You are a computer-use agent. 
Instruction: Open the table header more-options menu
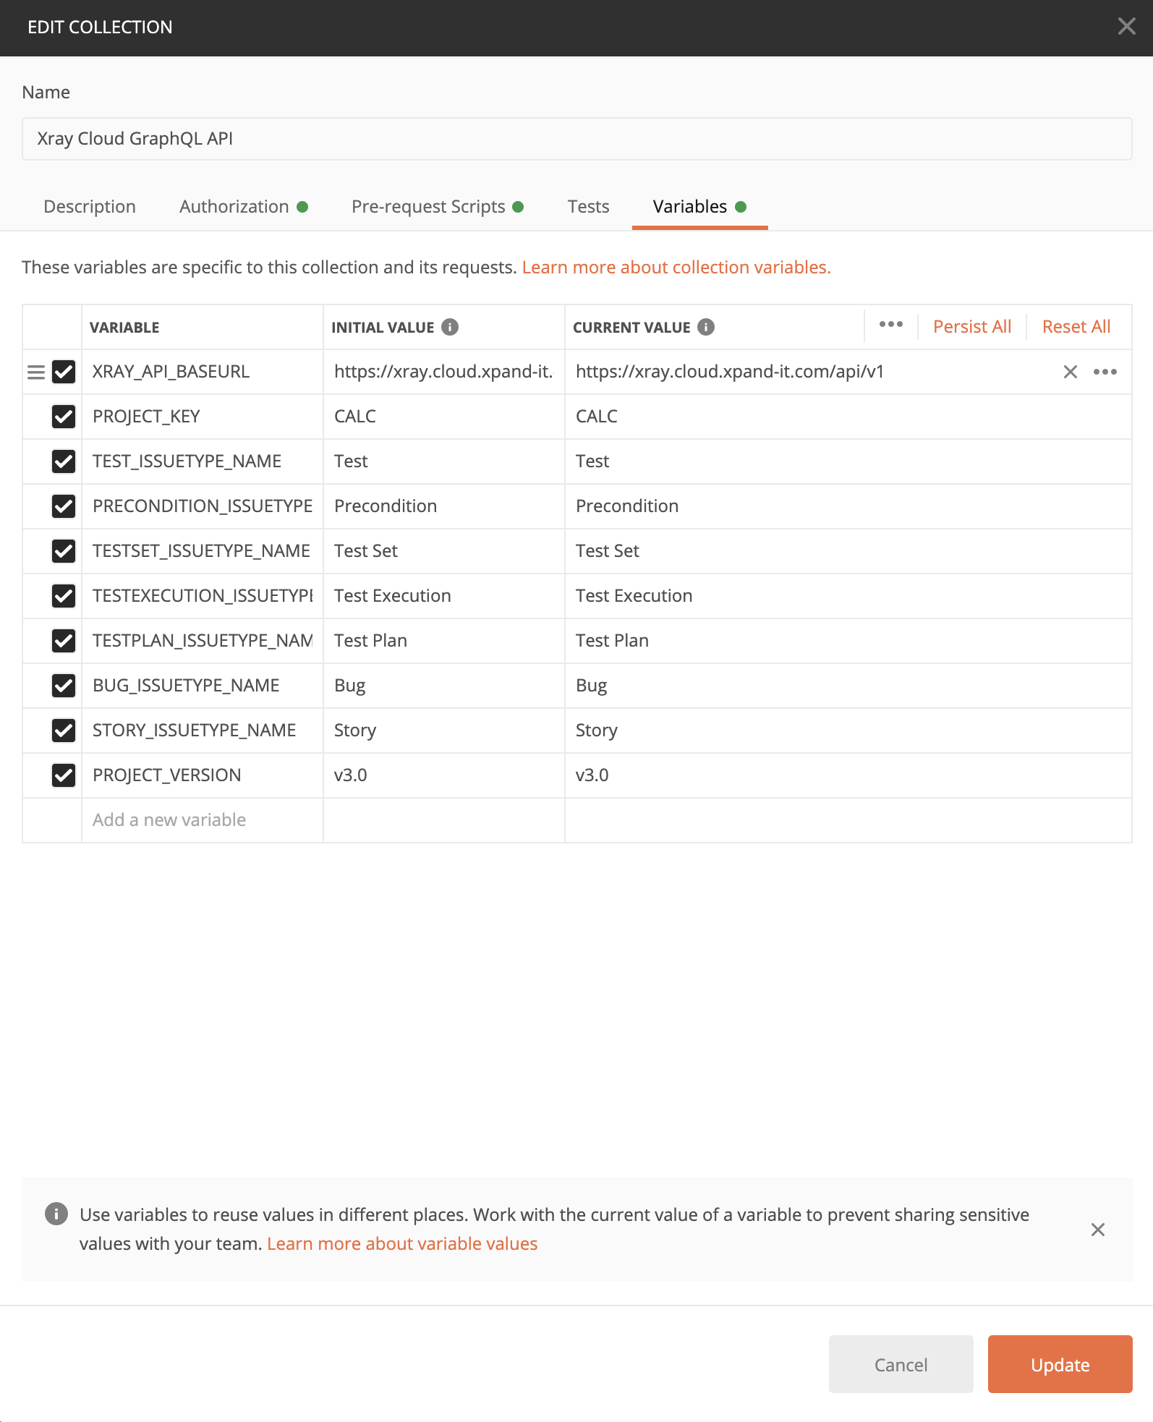890,324
